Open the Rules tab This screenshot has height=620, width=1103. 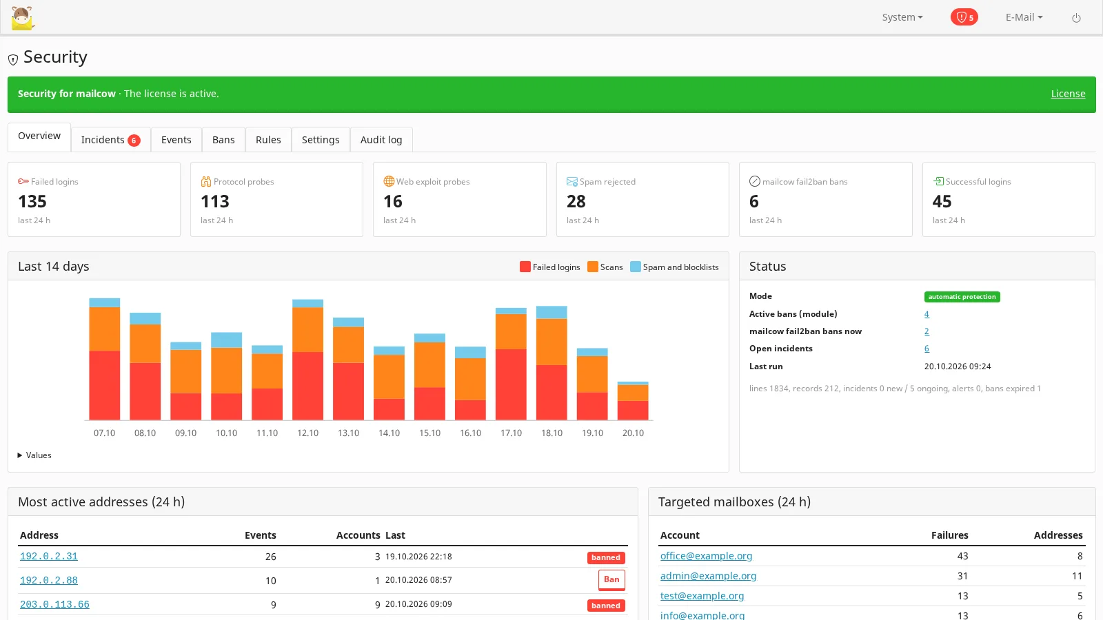[x=268, y=140]
